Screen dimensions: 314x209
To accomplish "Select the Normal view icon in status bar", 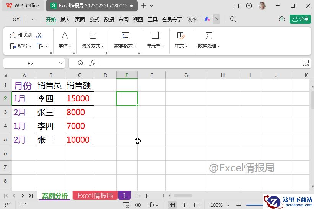I will tap(172, 205).
